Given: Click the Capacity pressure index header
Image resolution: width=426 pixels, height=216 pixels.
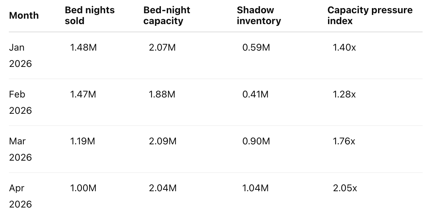Looking at the screenshot, I should pyautogui.click(x=370, y=16).
